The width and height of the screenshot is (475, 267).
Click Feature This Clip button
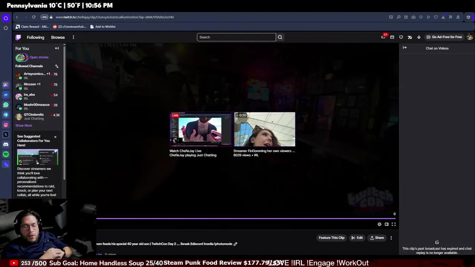point(332,238)
